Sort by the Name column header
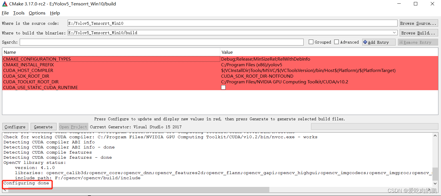The image size is (441, 196). point(111,52)
